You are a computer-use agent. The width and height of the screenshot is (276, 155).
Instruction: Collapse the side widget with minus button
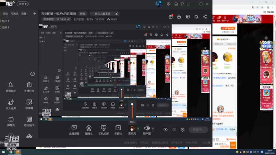click(266, 38)
